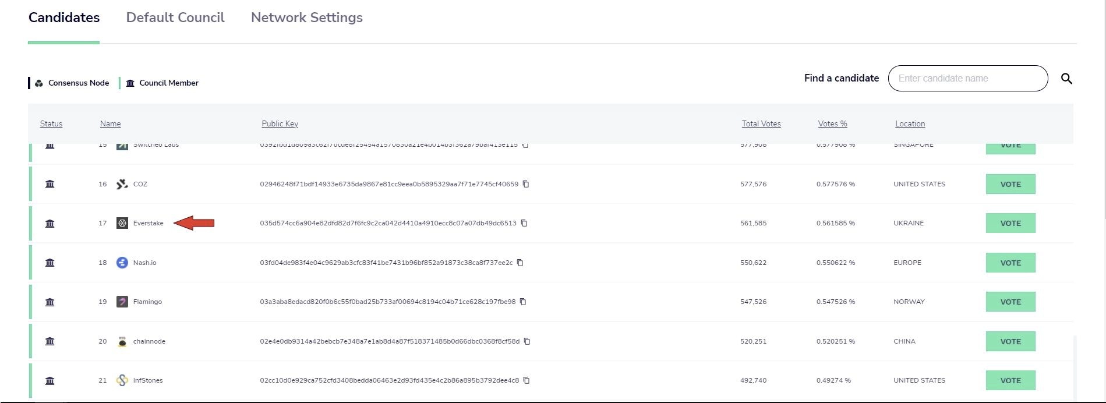Click the Flamingo logo icon

[x=122, y=302]
